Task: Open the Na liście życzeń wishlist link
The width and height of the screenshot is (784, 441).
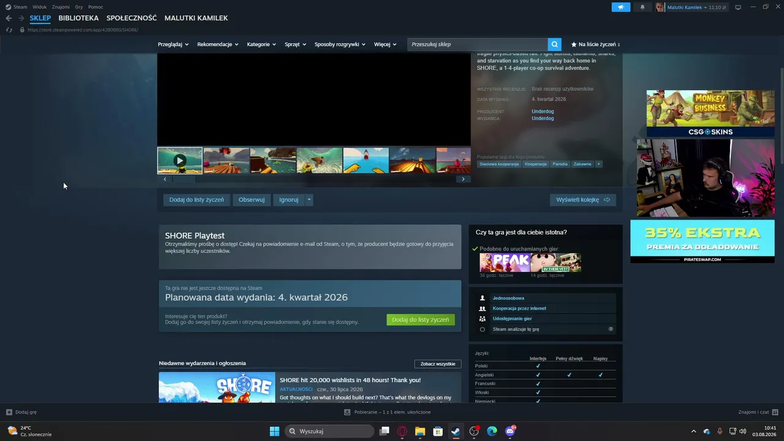Action: 595,44
